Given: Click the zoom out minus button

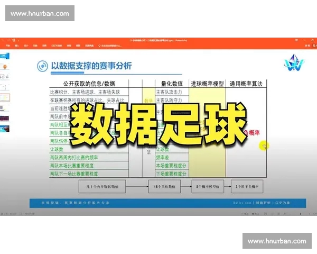Looking at the screenshot, I should (x=291, y=214).
